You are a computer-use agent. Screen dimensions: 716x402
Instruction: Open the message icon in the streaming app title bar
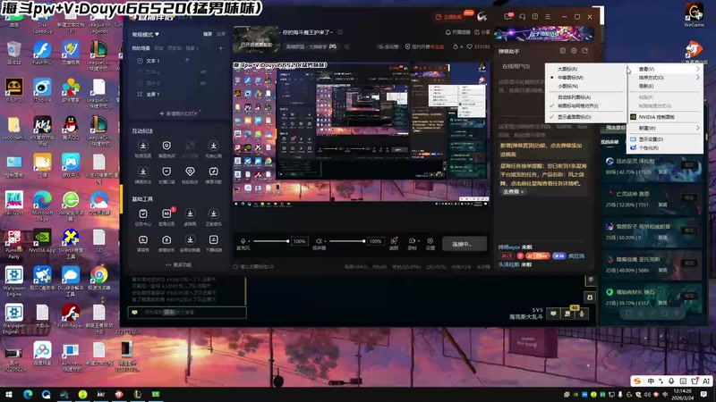point(507,16)
